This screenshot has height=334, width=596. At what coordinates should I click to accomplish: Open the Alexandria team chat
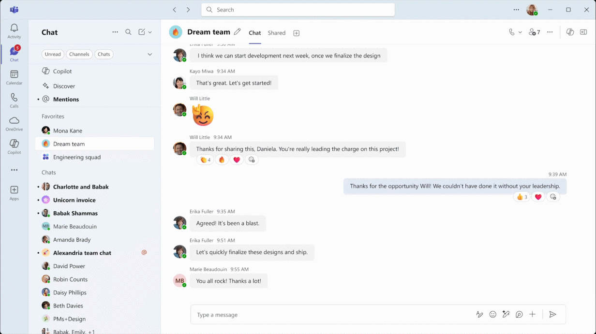coord(82,253)
